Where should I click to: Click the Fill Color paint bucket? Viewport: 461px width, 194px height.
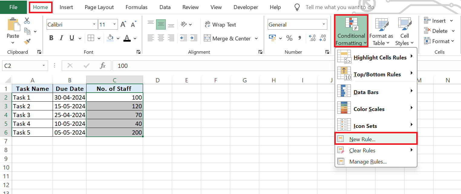[110, 38]
